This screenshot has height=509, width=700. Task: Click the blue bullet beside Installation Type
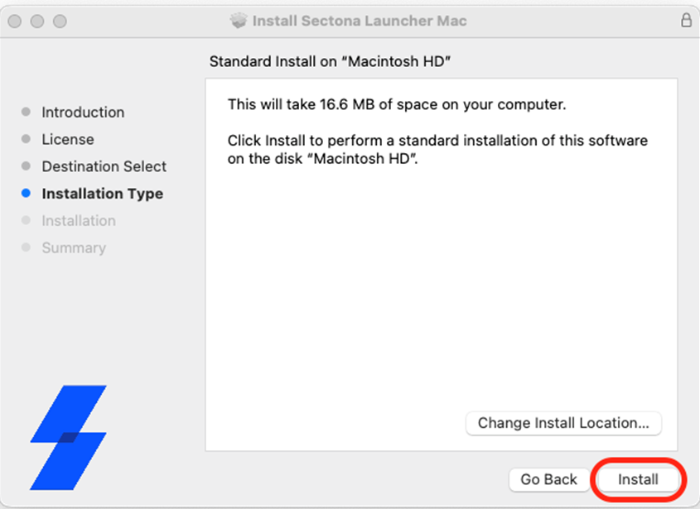click(26, 193)
